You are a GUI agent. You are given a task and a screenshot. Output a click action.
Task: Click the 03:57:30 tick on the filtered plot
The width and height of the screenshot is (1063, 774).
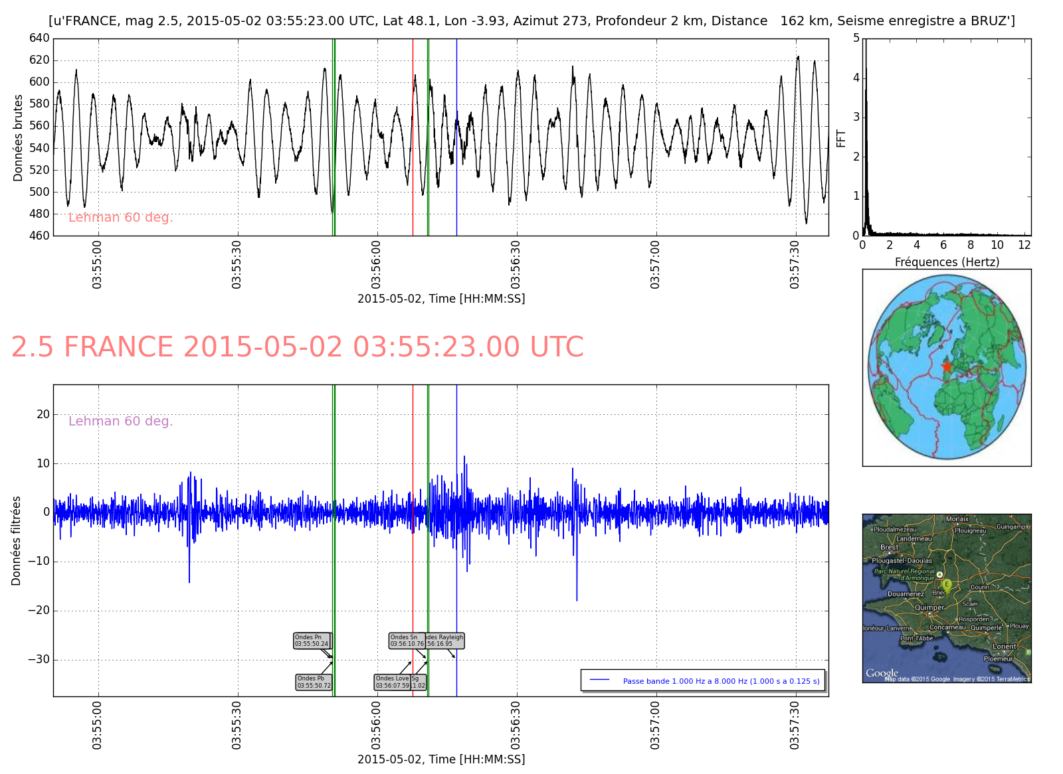pyautogui.click(x=795, y=725)
